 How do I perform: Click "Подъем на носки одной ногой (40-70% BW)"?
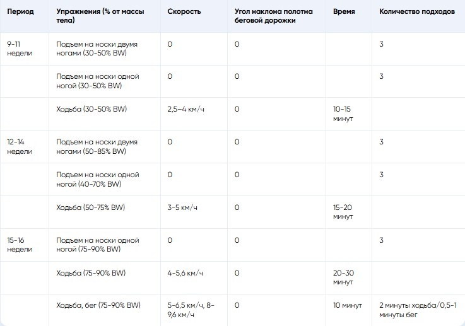[x=97, y=180]
